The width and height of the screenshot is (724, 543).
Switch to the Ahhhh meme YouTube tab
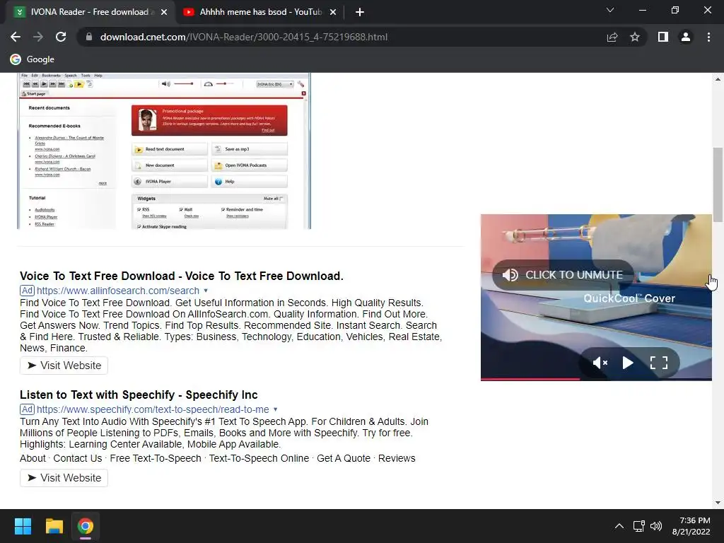261,12
